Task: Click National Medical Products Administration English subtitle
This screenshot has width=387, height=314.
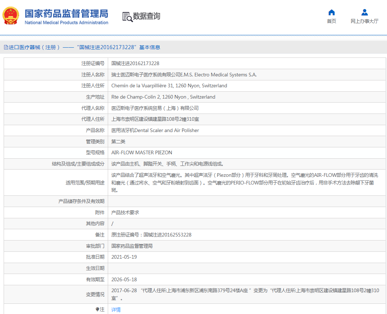Action: (66, 23)
